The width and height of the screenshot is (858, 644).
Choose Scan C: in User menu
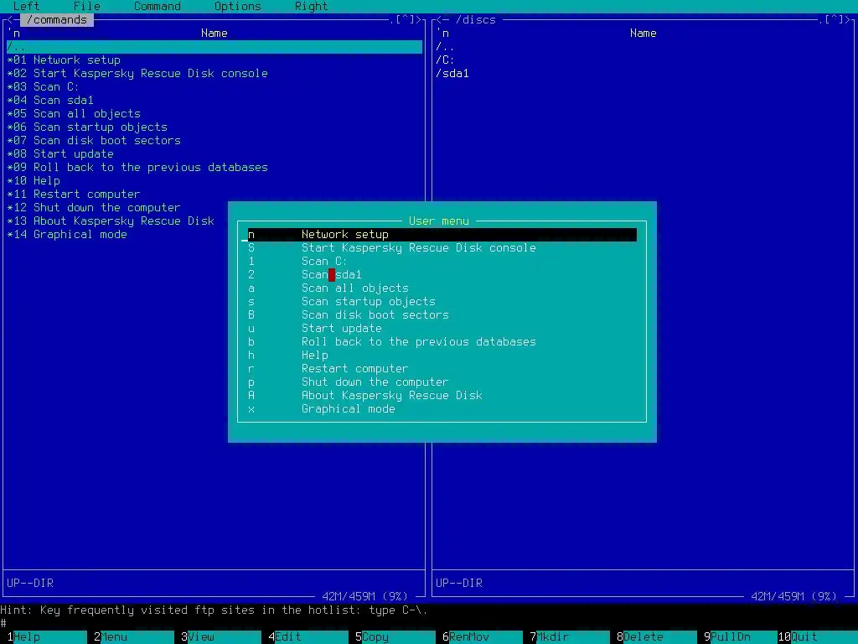point(442,262)
